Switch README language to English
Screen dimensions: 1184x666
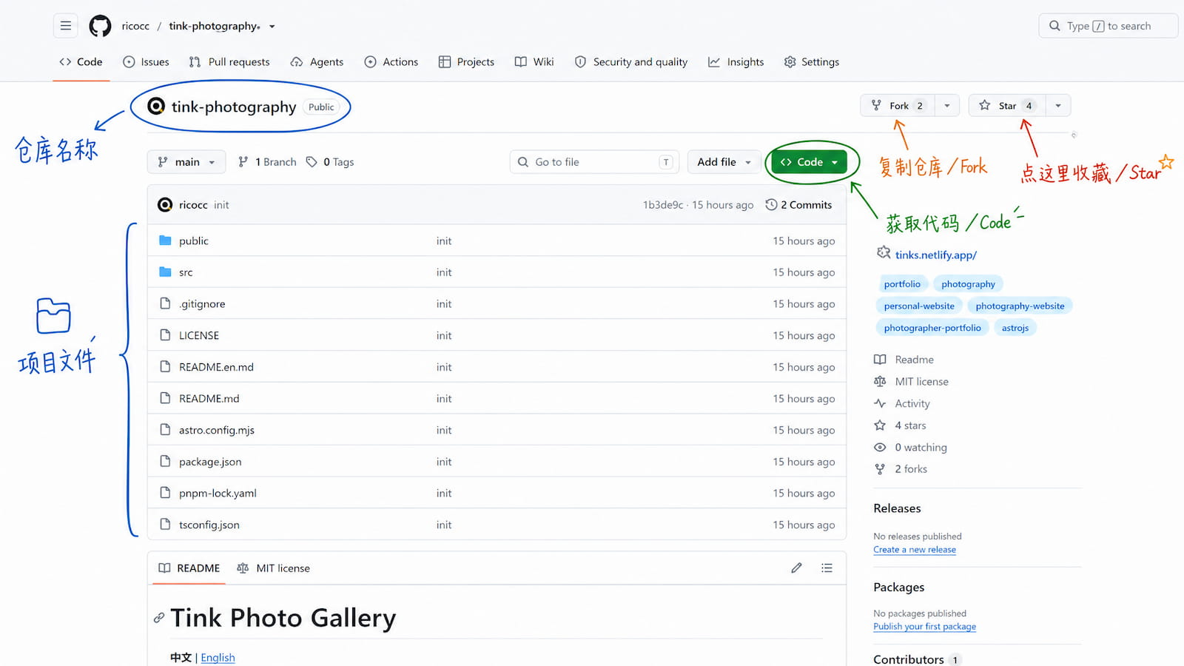click(x=218, y=658)
